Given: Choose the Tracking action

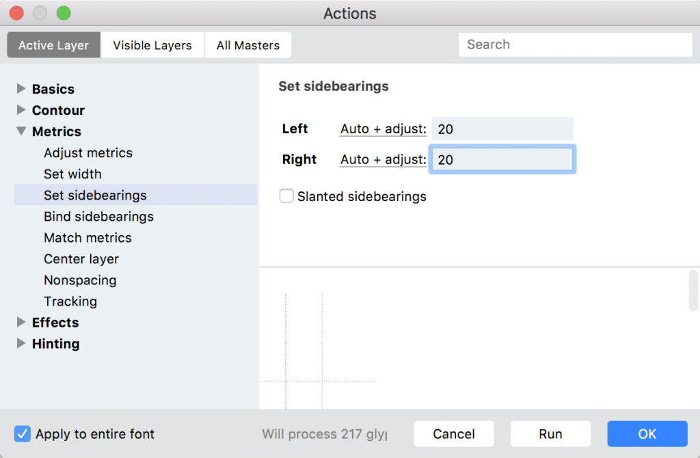Looking at the screenshot, I should click(70, 301).
